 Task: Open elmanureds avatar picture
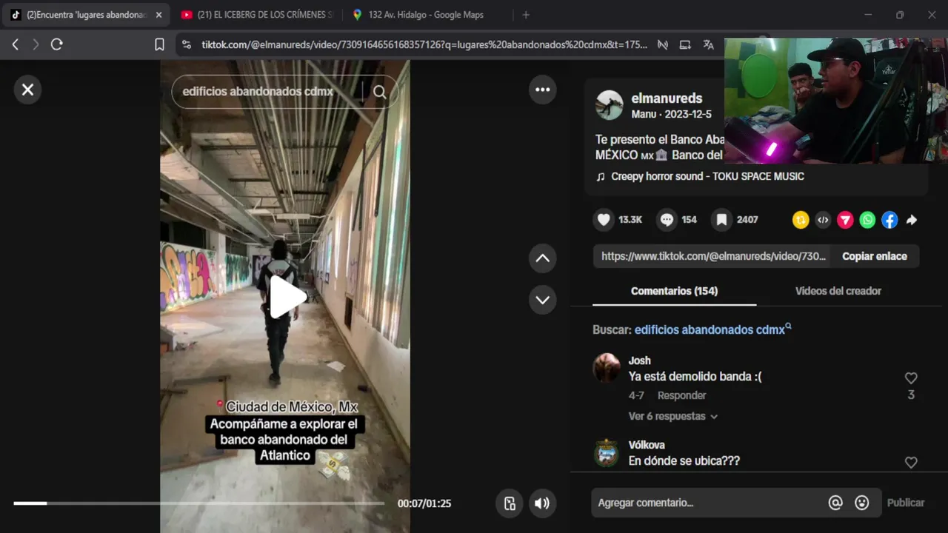pos(610,105)
